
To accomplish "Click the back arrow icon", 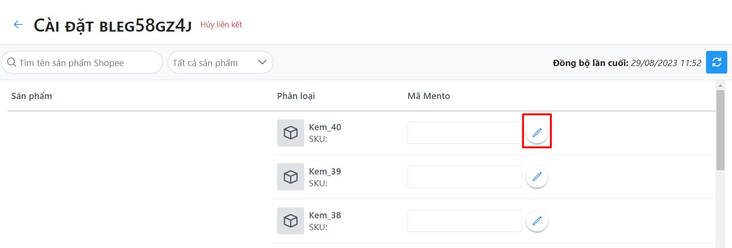I will click(18, 25).
